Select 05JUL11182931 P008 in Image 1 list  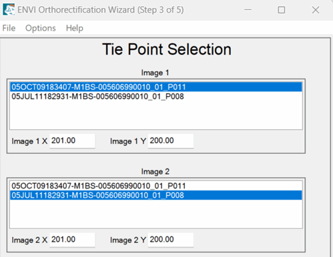[x=156, y=97]
